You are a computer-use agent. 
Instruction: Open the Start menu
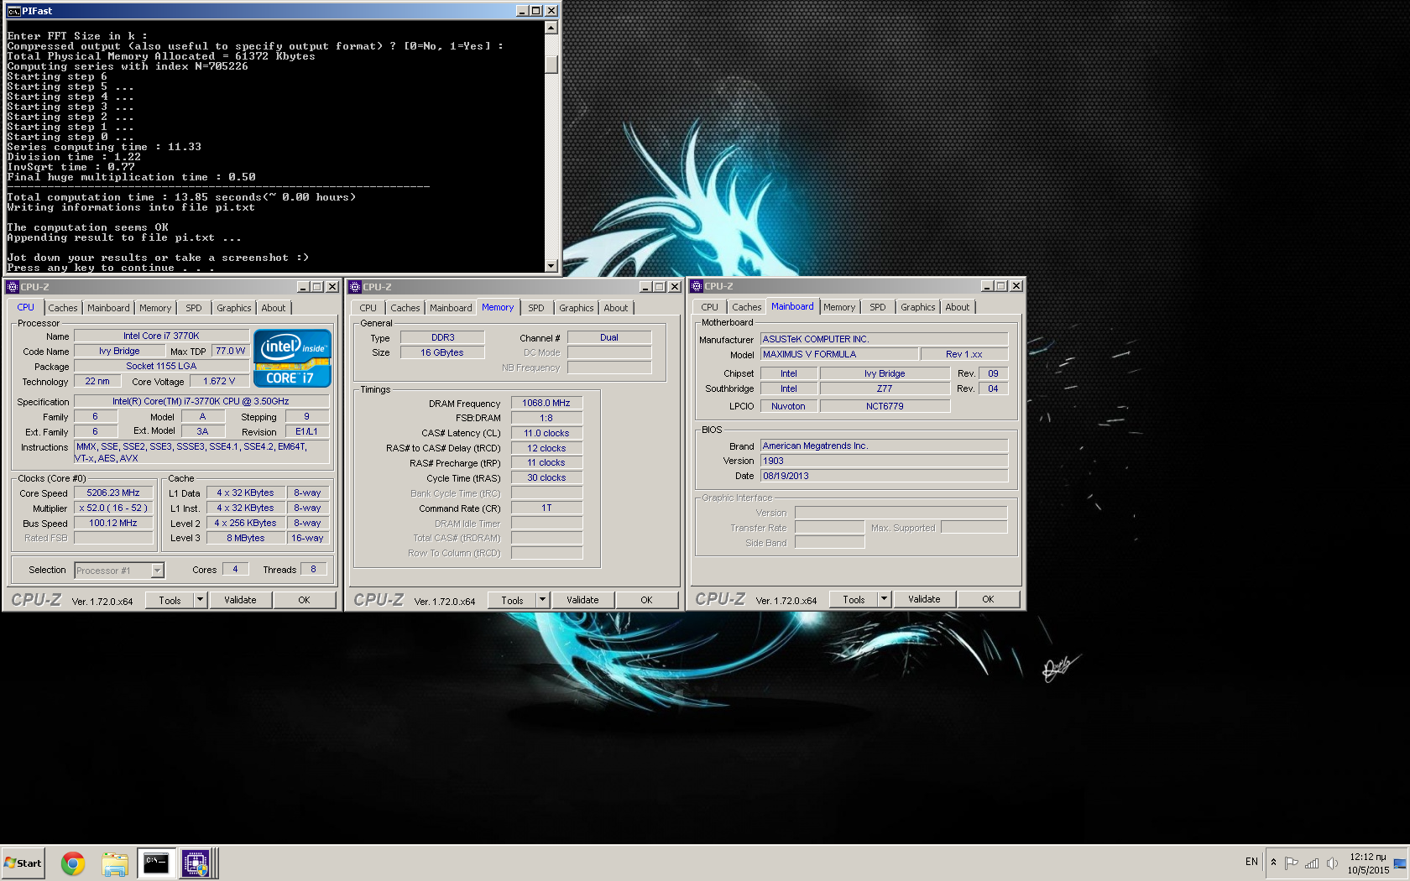[23, 863]
